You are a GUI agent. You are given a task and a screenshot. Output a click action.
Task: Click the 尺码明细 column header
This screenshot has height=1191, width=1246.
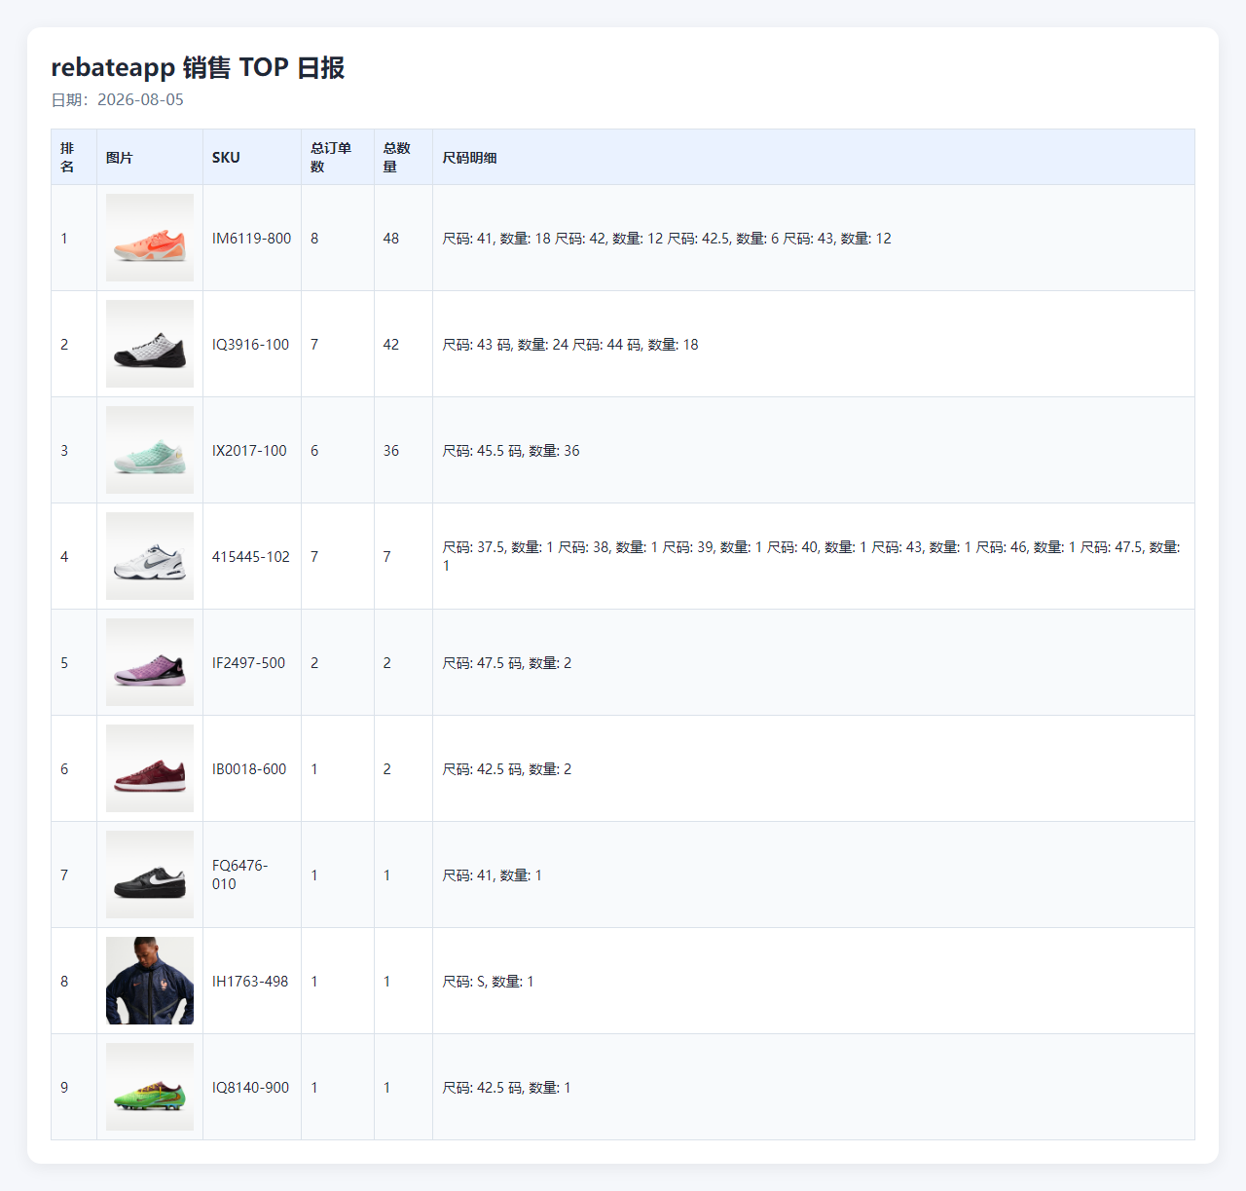[470, 158]
